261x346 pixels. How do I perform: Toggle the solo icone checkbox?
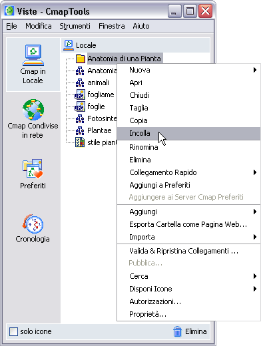pos(13,332)
